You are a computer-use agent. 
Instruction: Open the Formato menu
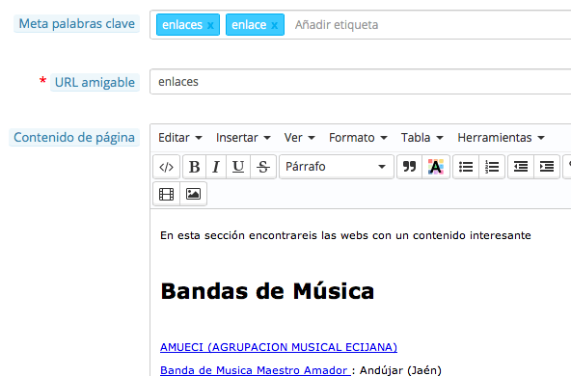(358, 138)
